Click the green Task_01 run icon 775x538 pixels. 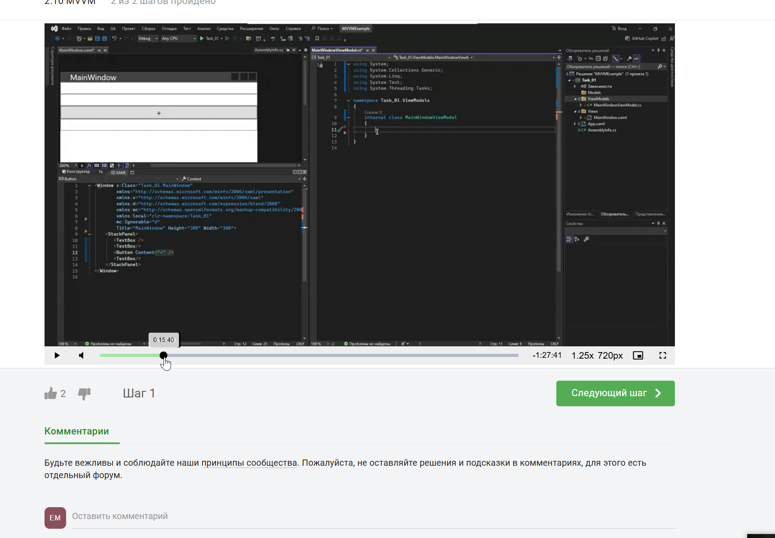202,38
